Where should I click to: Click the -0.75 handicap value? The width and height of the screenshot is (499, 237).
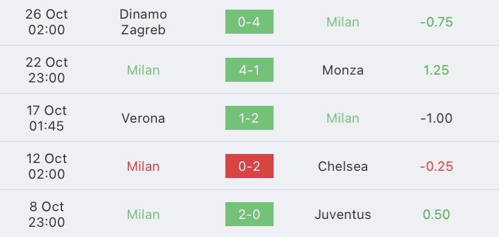point(436,22)
